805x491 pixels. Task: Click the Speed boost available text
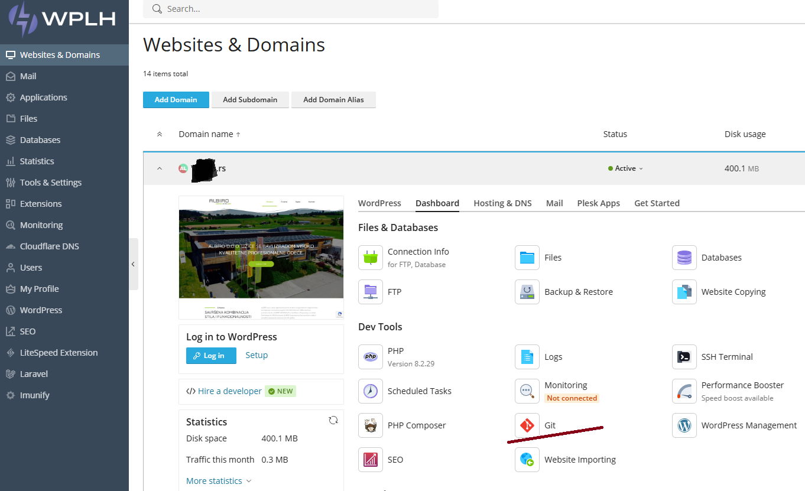click(737, 398)
